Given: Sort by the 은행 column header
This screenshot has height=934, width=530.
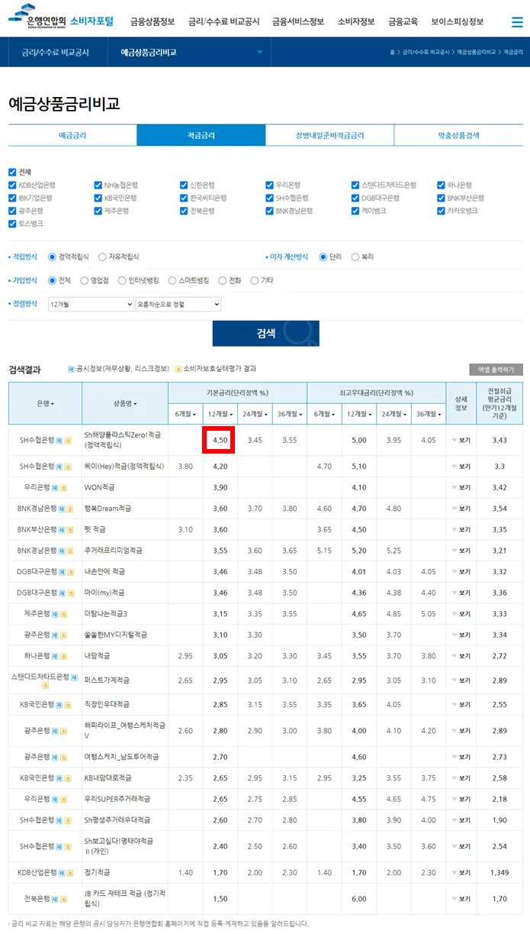Looking at the screenshot, I should pos(45,403).
